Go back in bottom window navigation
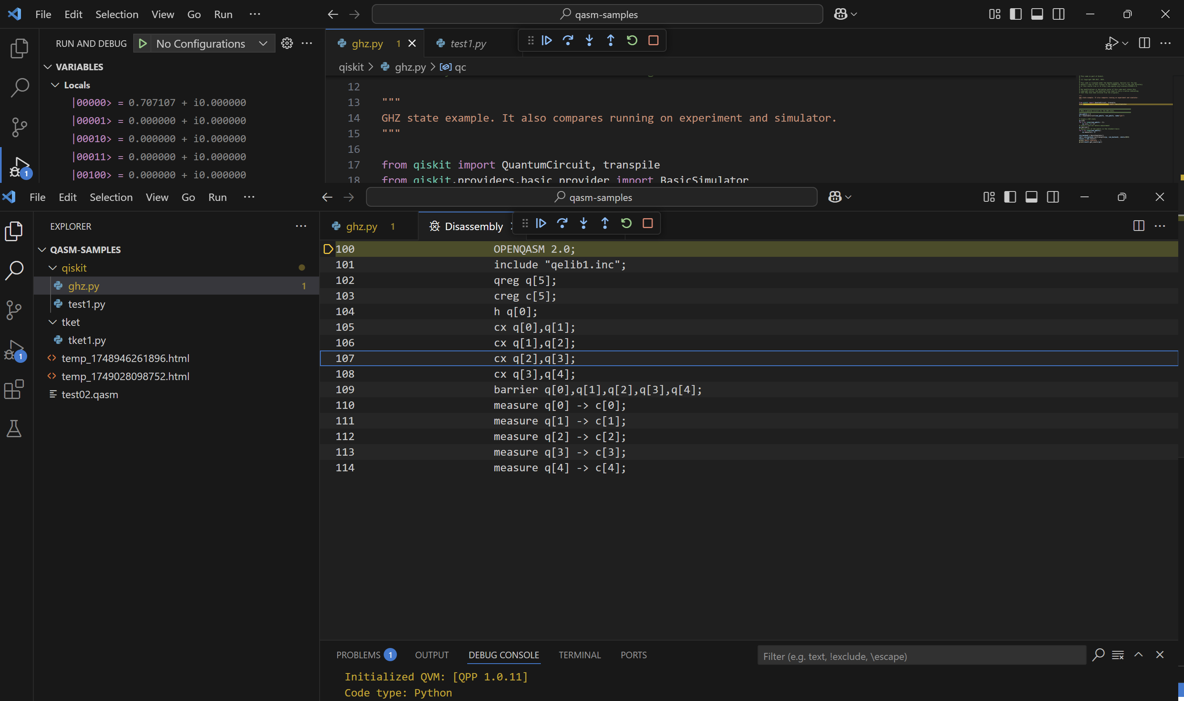Image resolution: width=1184 pixels, height=701 pixels. coord(327,197)
